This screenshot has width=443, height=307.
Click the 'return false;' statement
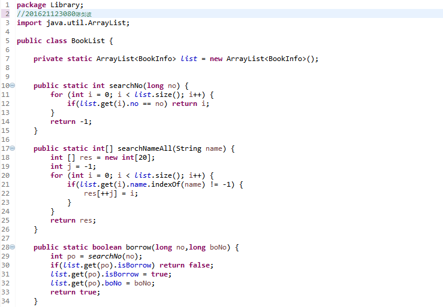186,265
